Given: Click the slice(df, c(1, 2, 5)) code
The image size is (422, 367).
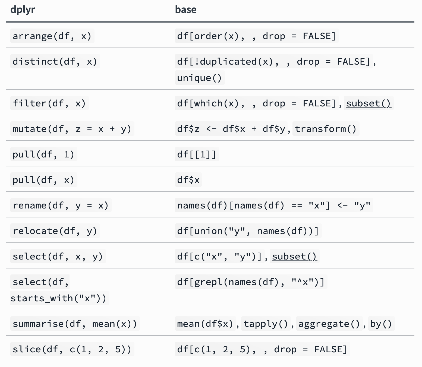Looking at the screenshot, I should point(72,350).
